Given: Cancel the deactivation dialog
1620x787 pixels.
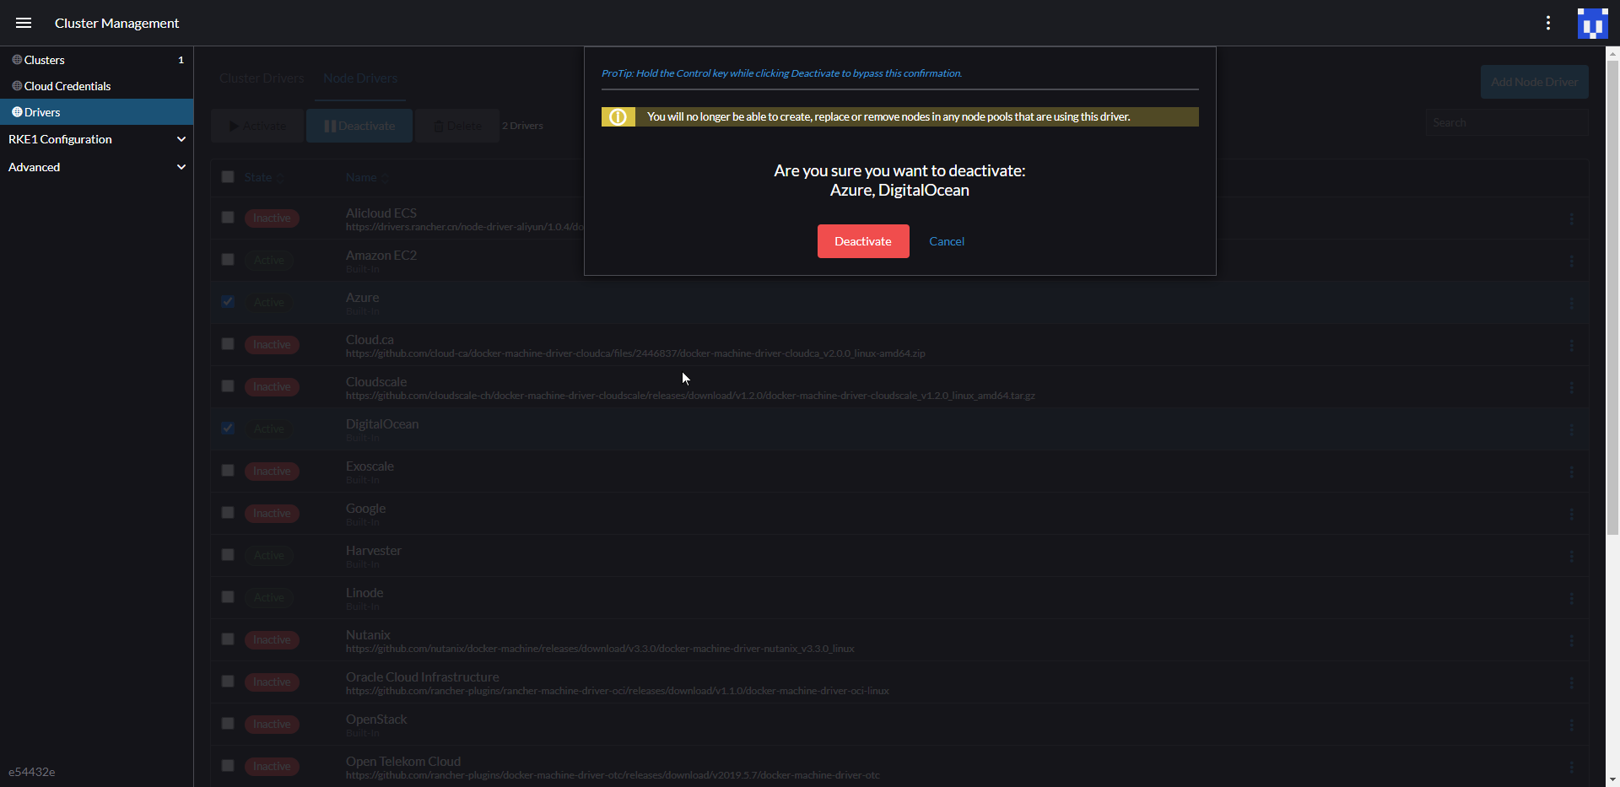Looking at the screenshot, I should click(x=946, y=240).
